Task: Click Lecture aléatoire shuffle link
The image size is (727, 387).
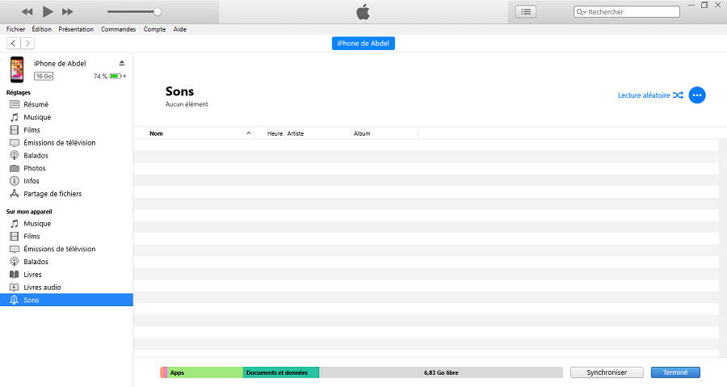Action: click(x=650, y=95)
